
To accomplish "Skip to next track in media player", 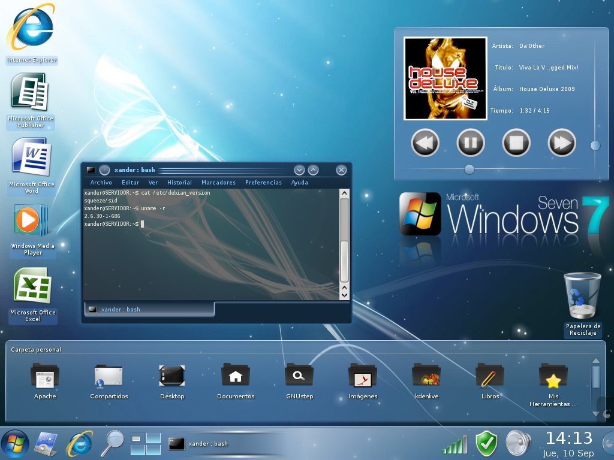I will (561, 143).
